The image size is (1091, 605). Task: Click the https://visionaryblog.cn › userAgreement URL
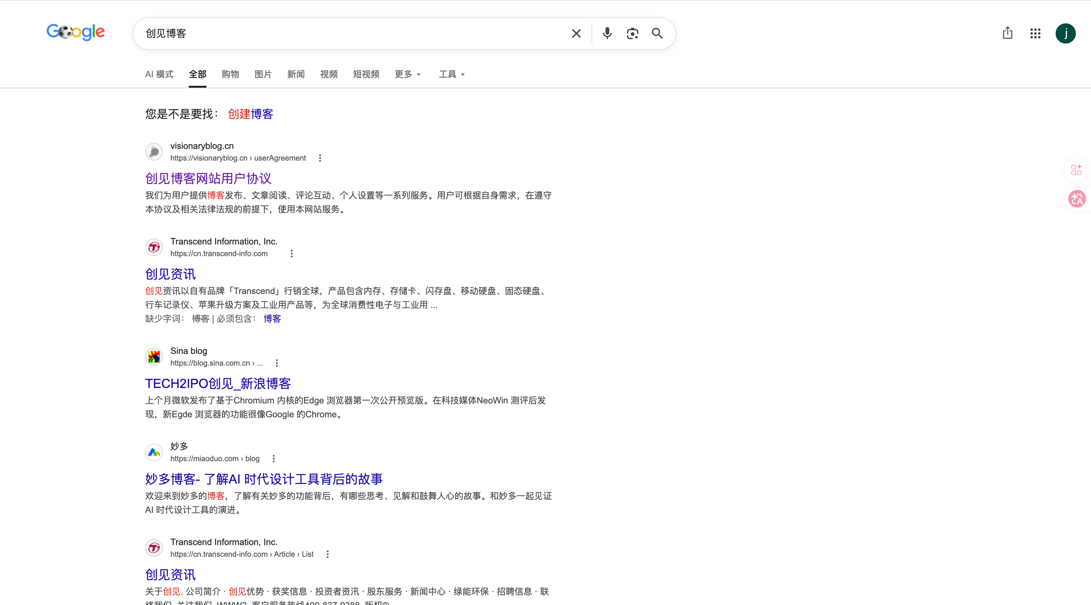click(238, 158)
